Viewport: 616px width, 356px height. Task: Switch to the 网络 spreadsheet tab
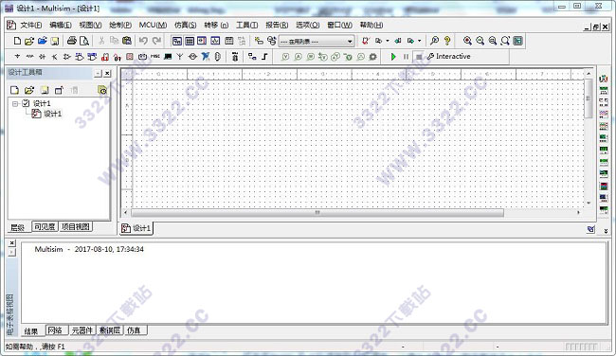[x=55, y=330]
